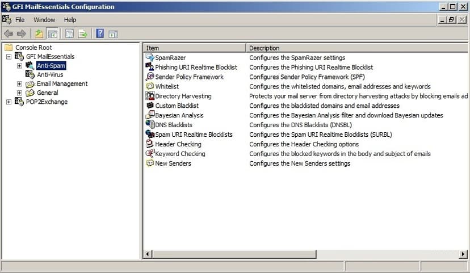Click 'Configures the DNS Blacklists (DNSBL)' description

(x=300, y=125)
